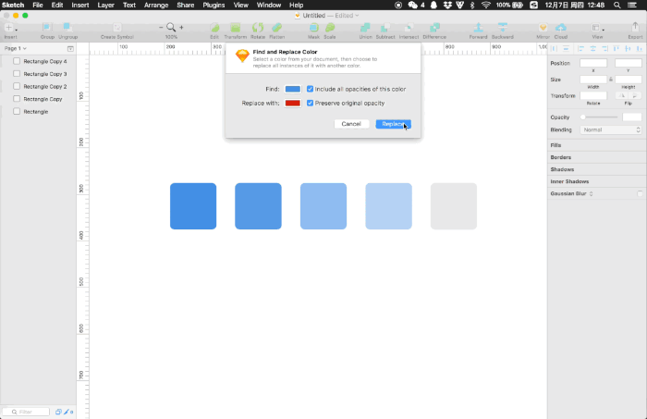The width and height of the screenshot is (647, 419).
Task: Click the Intersect boolean icon
Action: (x=409, y=28)
